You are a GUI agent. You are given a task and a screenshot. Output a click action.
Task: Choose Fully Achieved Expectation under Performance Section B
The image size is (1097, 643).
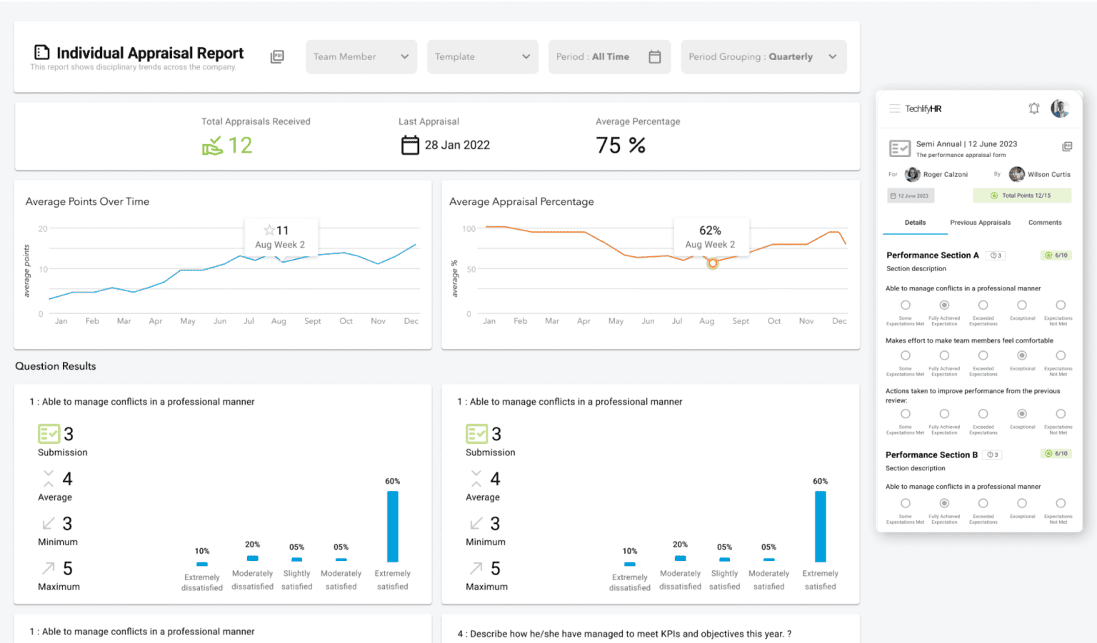[x=944, y=505]
